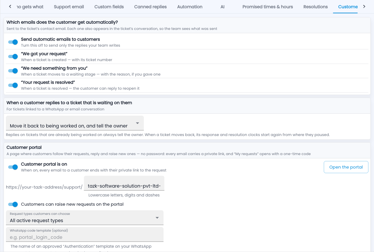The height and width of the screenshot is (252, 374).
Task: Toggle "We need something from you" email
Action: (x=13, y=71)
